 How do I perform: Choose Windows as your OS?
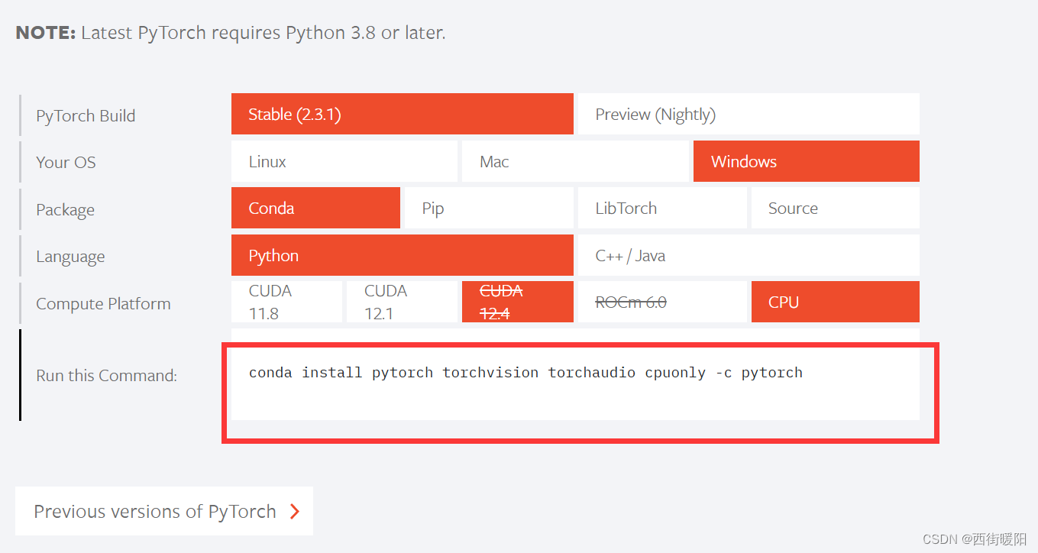pos(807,161)
